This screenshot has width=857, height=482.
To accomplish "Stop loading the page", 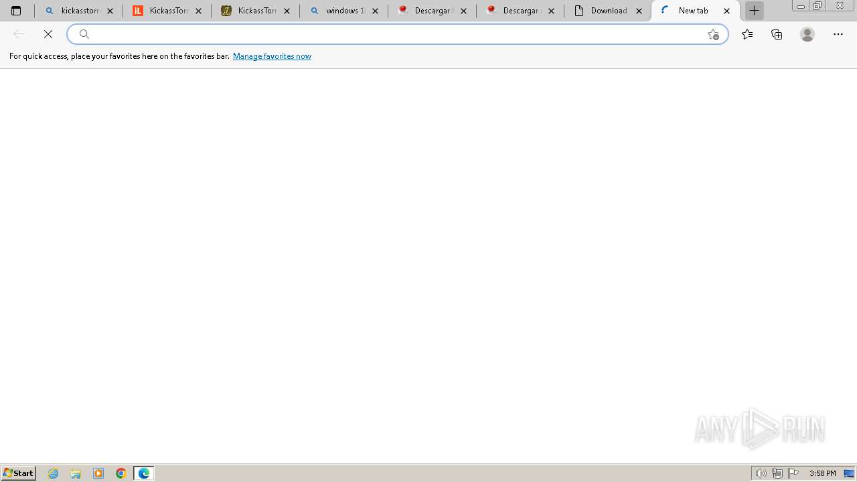I will [x=48, y=34].
